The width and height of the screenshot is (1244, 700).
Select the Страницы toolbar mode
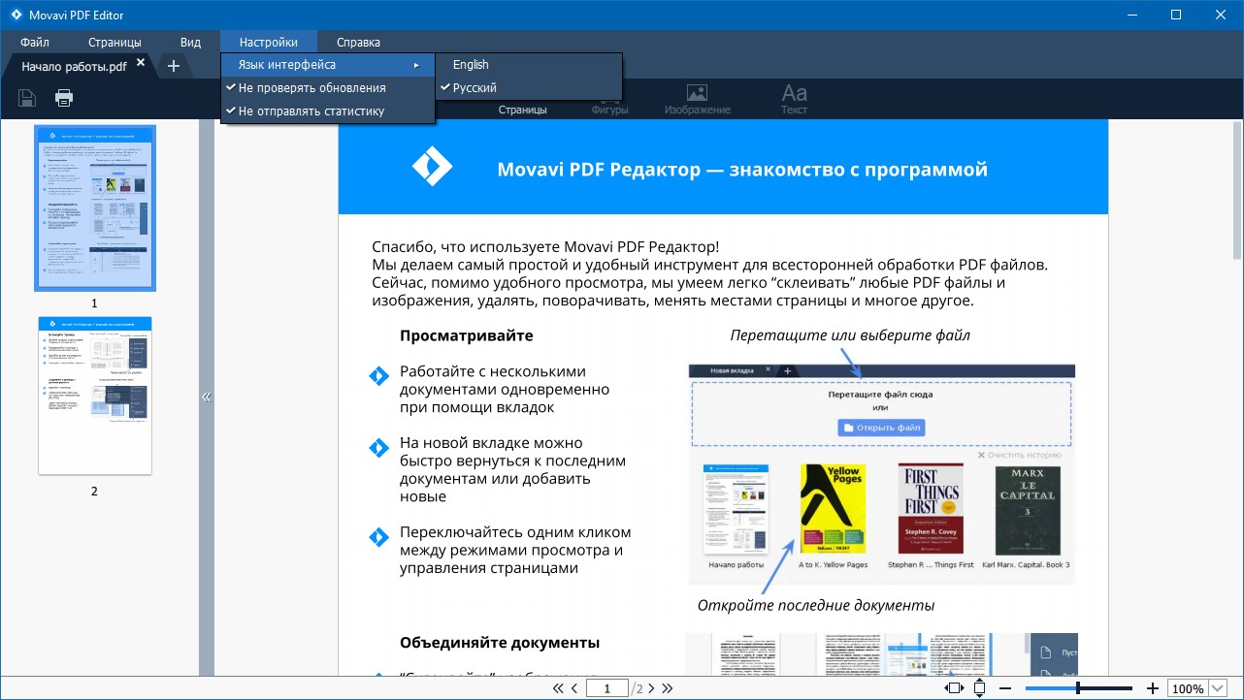(523, 110)
